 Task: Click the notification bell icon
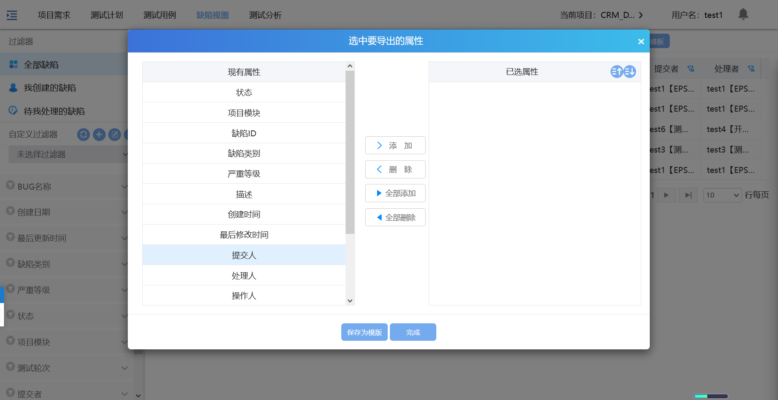[743, 14]
